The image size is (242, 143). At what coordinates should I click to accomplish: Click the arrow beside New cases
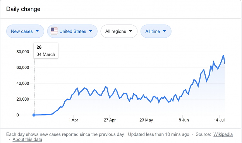pos(37,31)
